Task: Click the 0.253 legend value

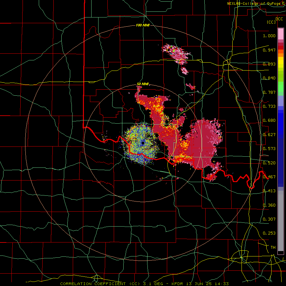Action: click(269, 233)
